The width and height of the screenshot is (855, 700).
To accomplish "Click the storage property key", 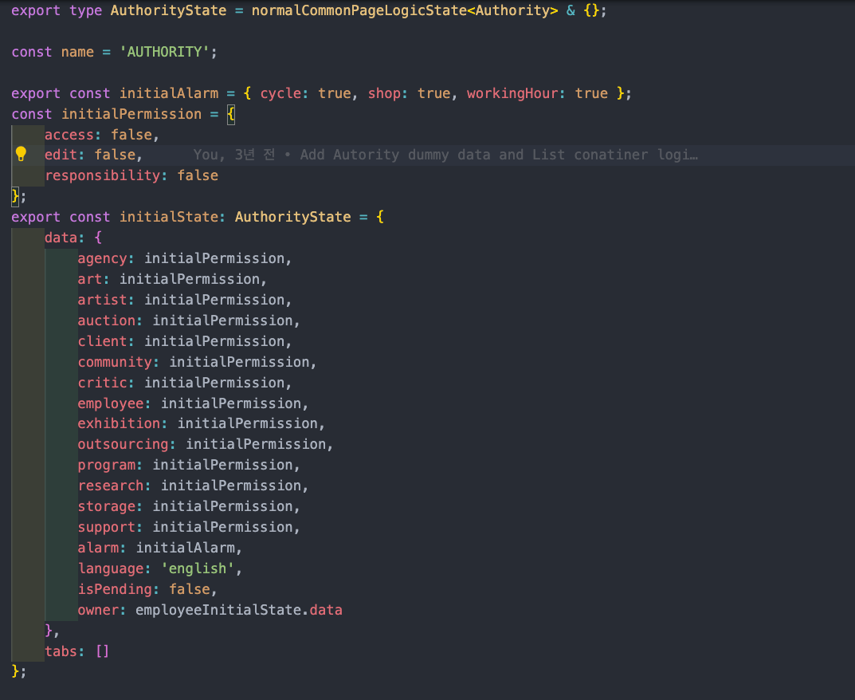I will (106, 506).
